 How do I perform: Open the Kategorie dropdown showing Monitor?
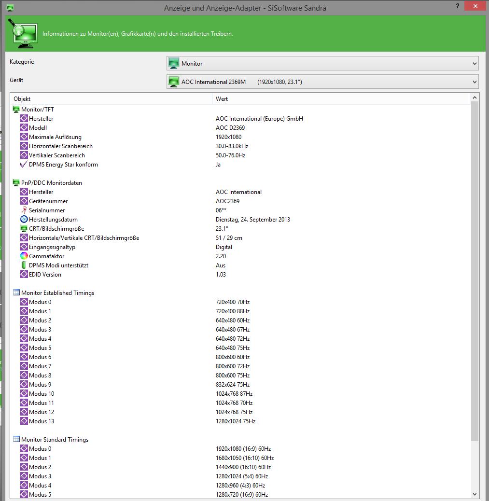(x=322, y=63)
